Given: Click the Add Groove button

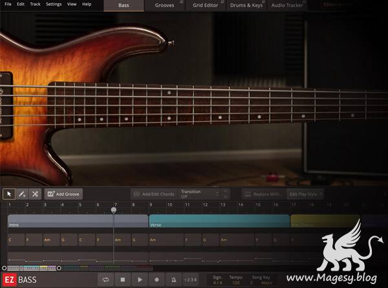Looking at the screenshot, I should point(63,194).
